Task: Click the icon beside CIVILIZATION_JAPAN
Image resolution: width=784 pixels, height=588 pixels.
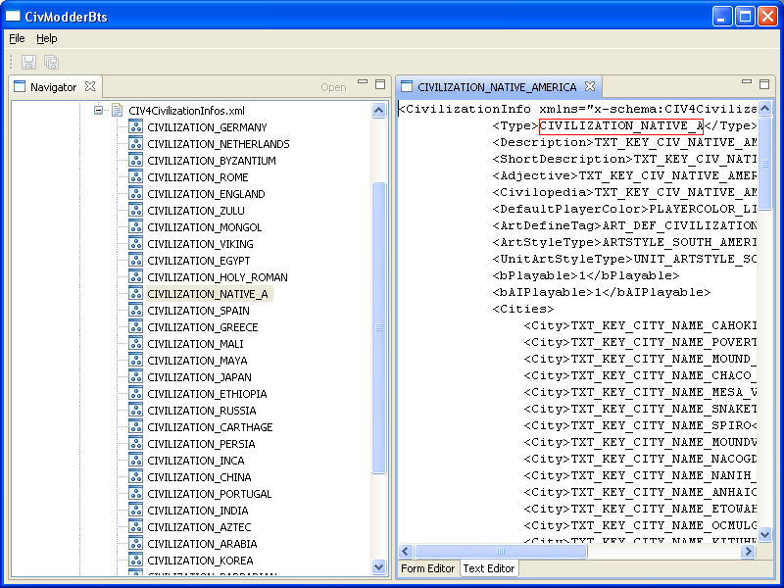Action: coord(135,376)
